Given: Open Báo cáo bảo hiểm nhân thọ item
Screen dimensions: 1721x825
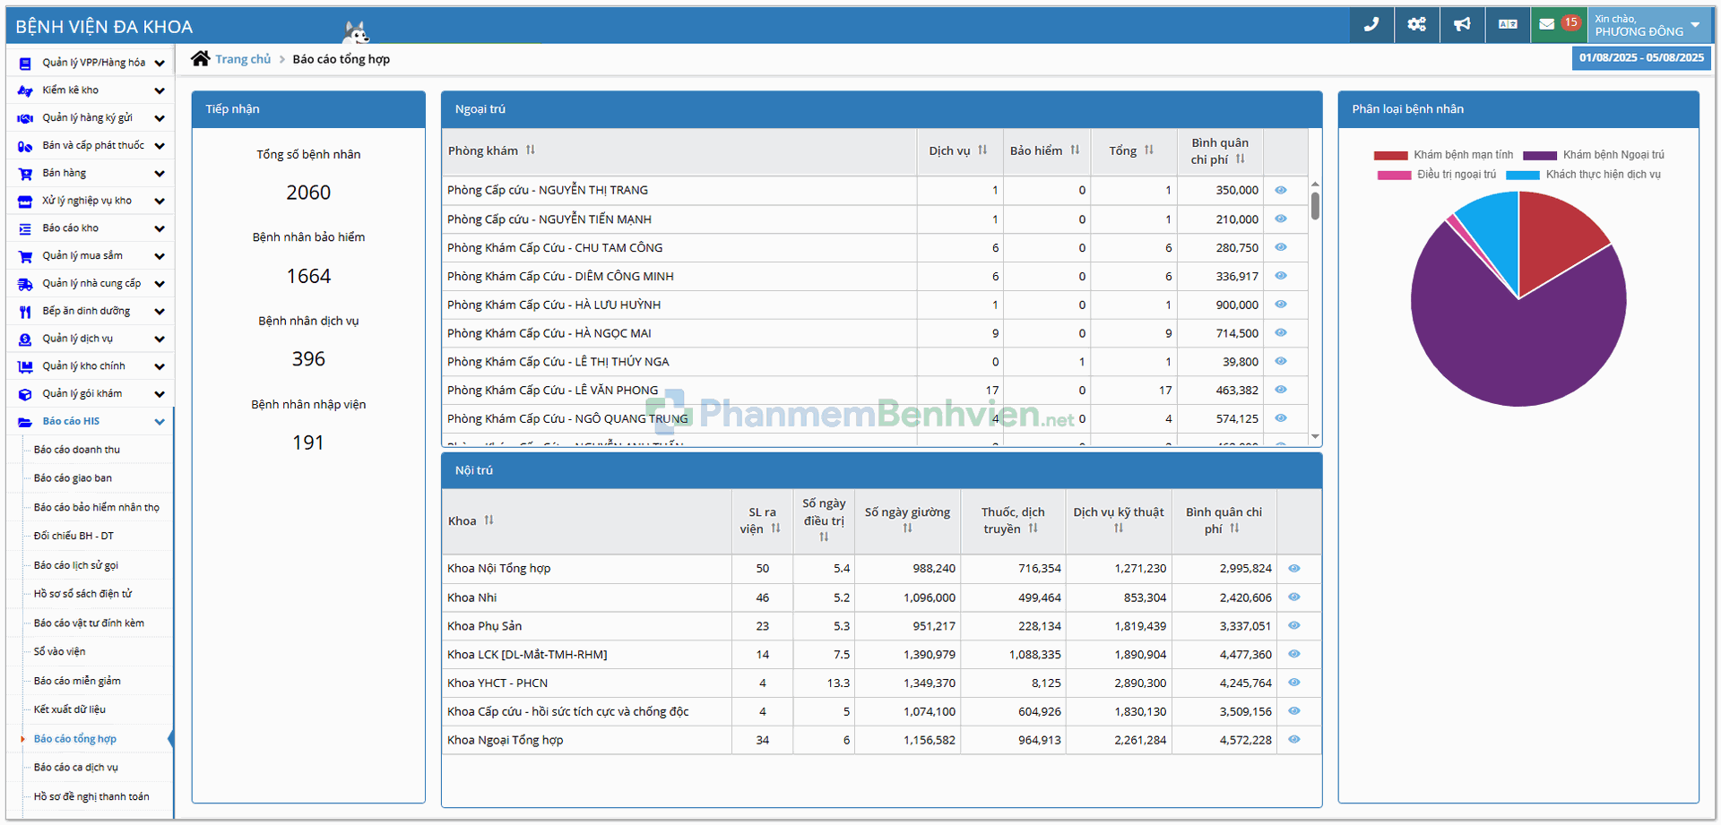Looking at the screenshot, I should point(97,507).
